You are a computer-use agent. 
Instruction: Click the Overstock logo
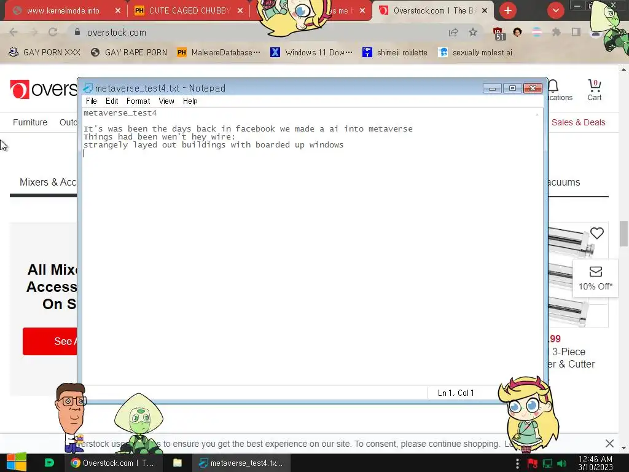pos(44,89)
